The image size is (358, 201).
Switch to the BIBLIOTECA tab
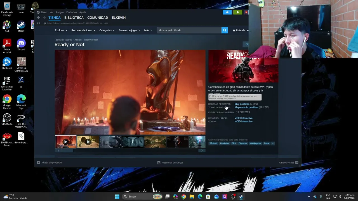tap(74, 18)
